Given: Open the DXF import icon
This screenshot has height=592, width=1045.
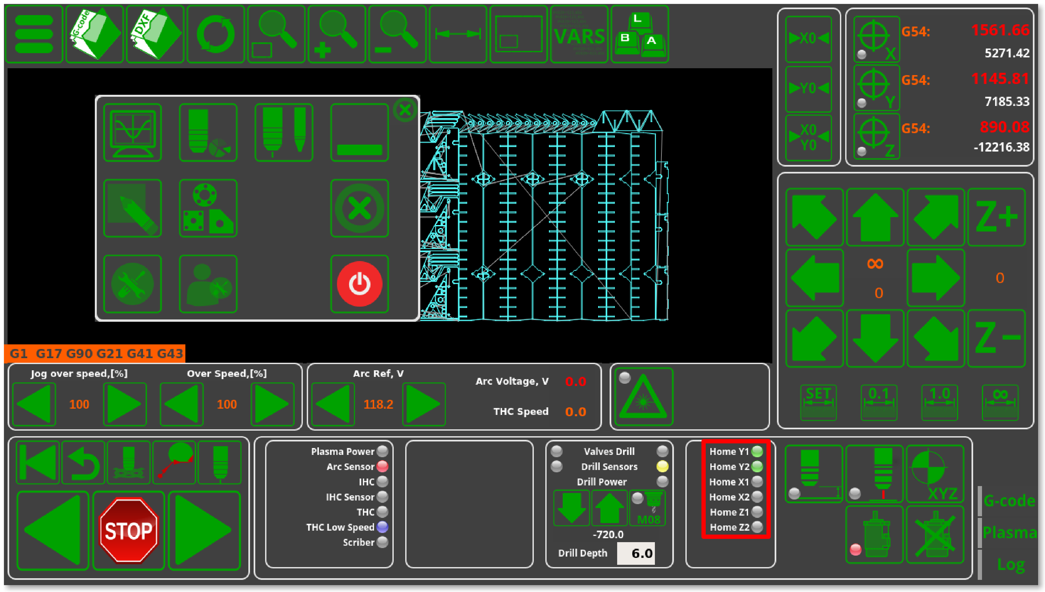Looking at the screenshot, I should pyautogui.click(x=155, y=34).
